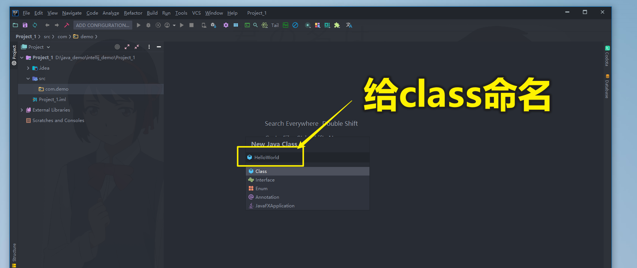Click the Stop square icon
This screenshot has width=637, height=268.
click(191, 25)
